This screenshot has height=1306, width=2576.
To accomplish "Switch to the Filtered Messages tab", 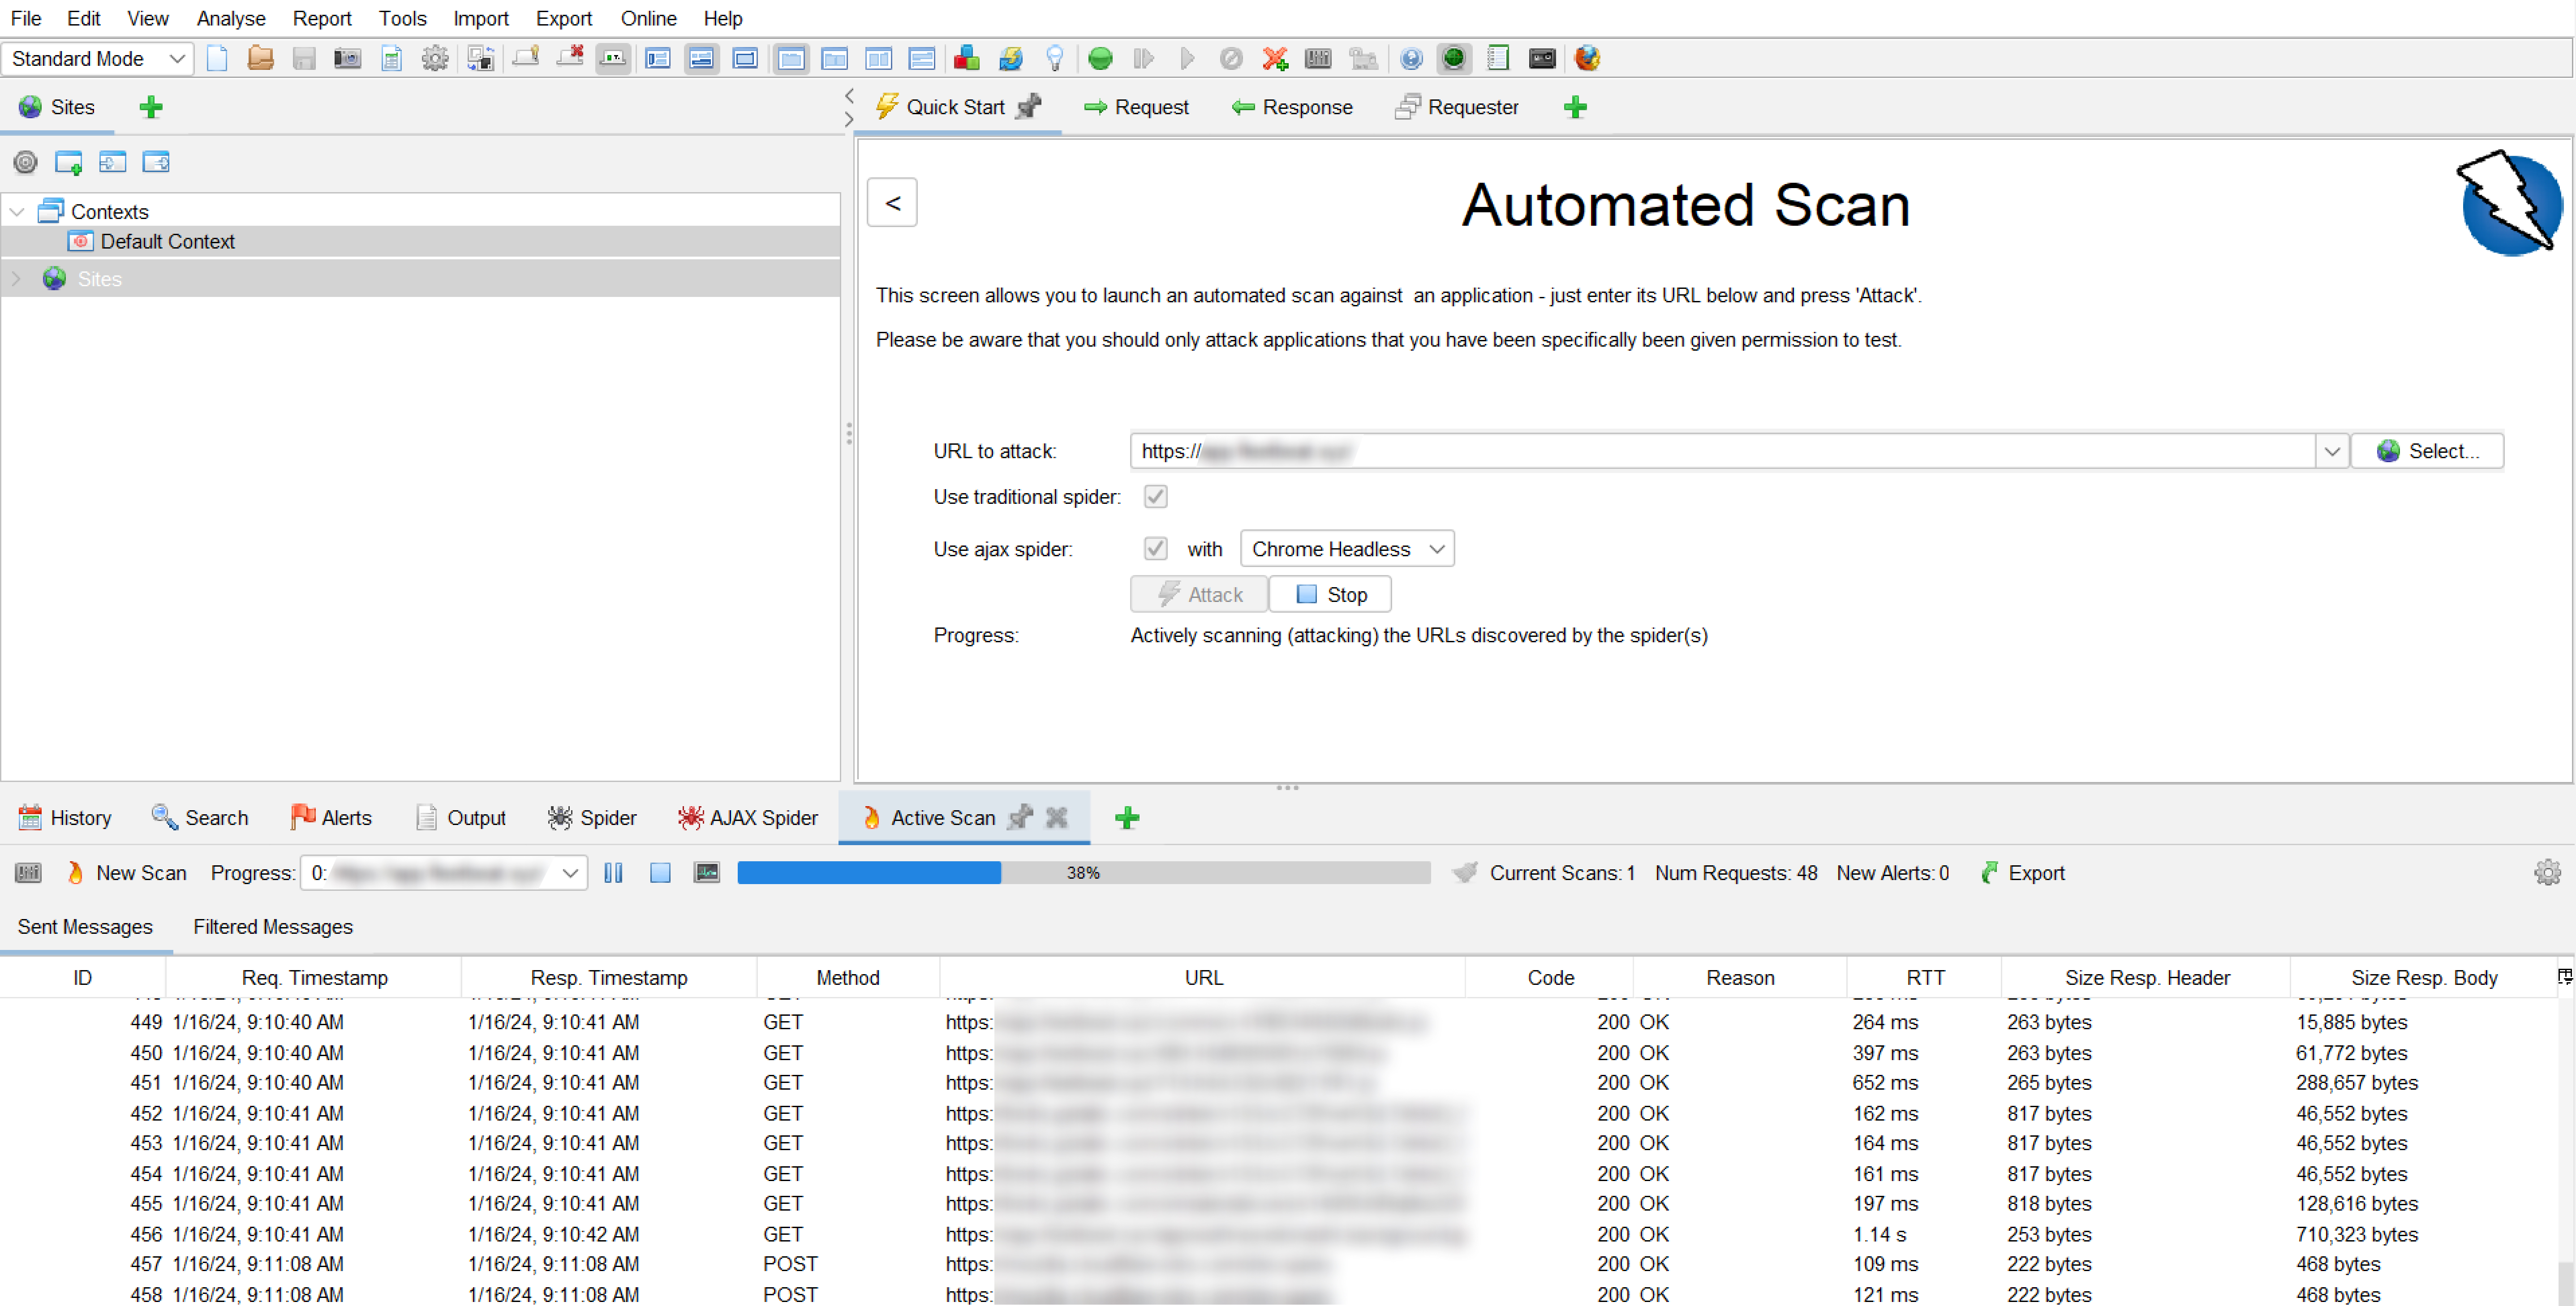I will 273,927.
